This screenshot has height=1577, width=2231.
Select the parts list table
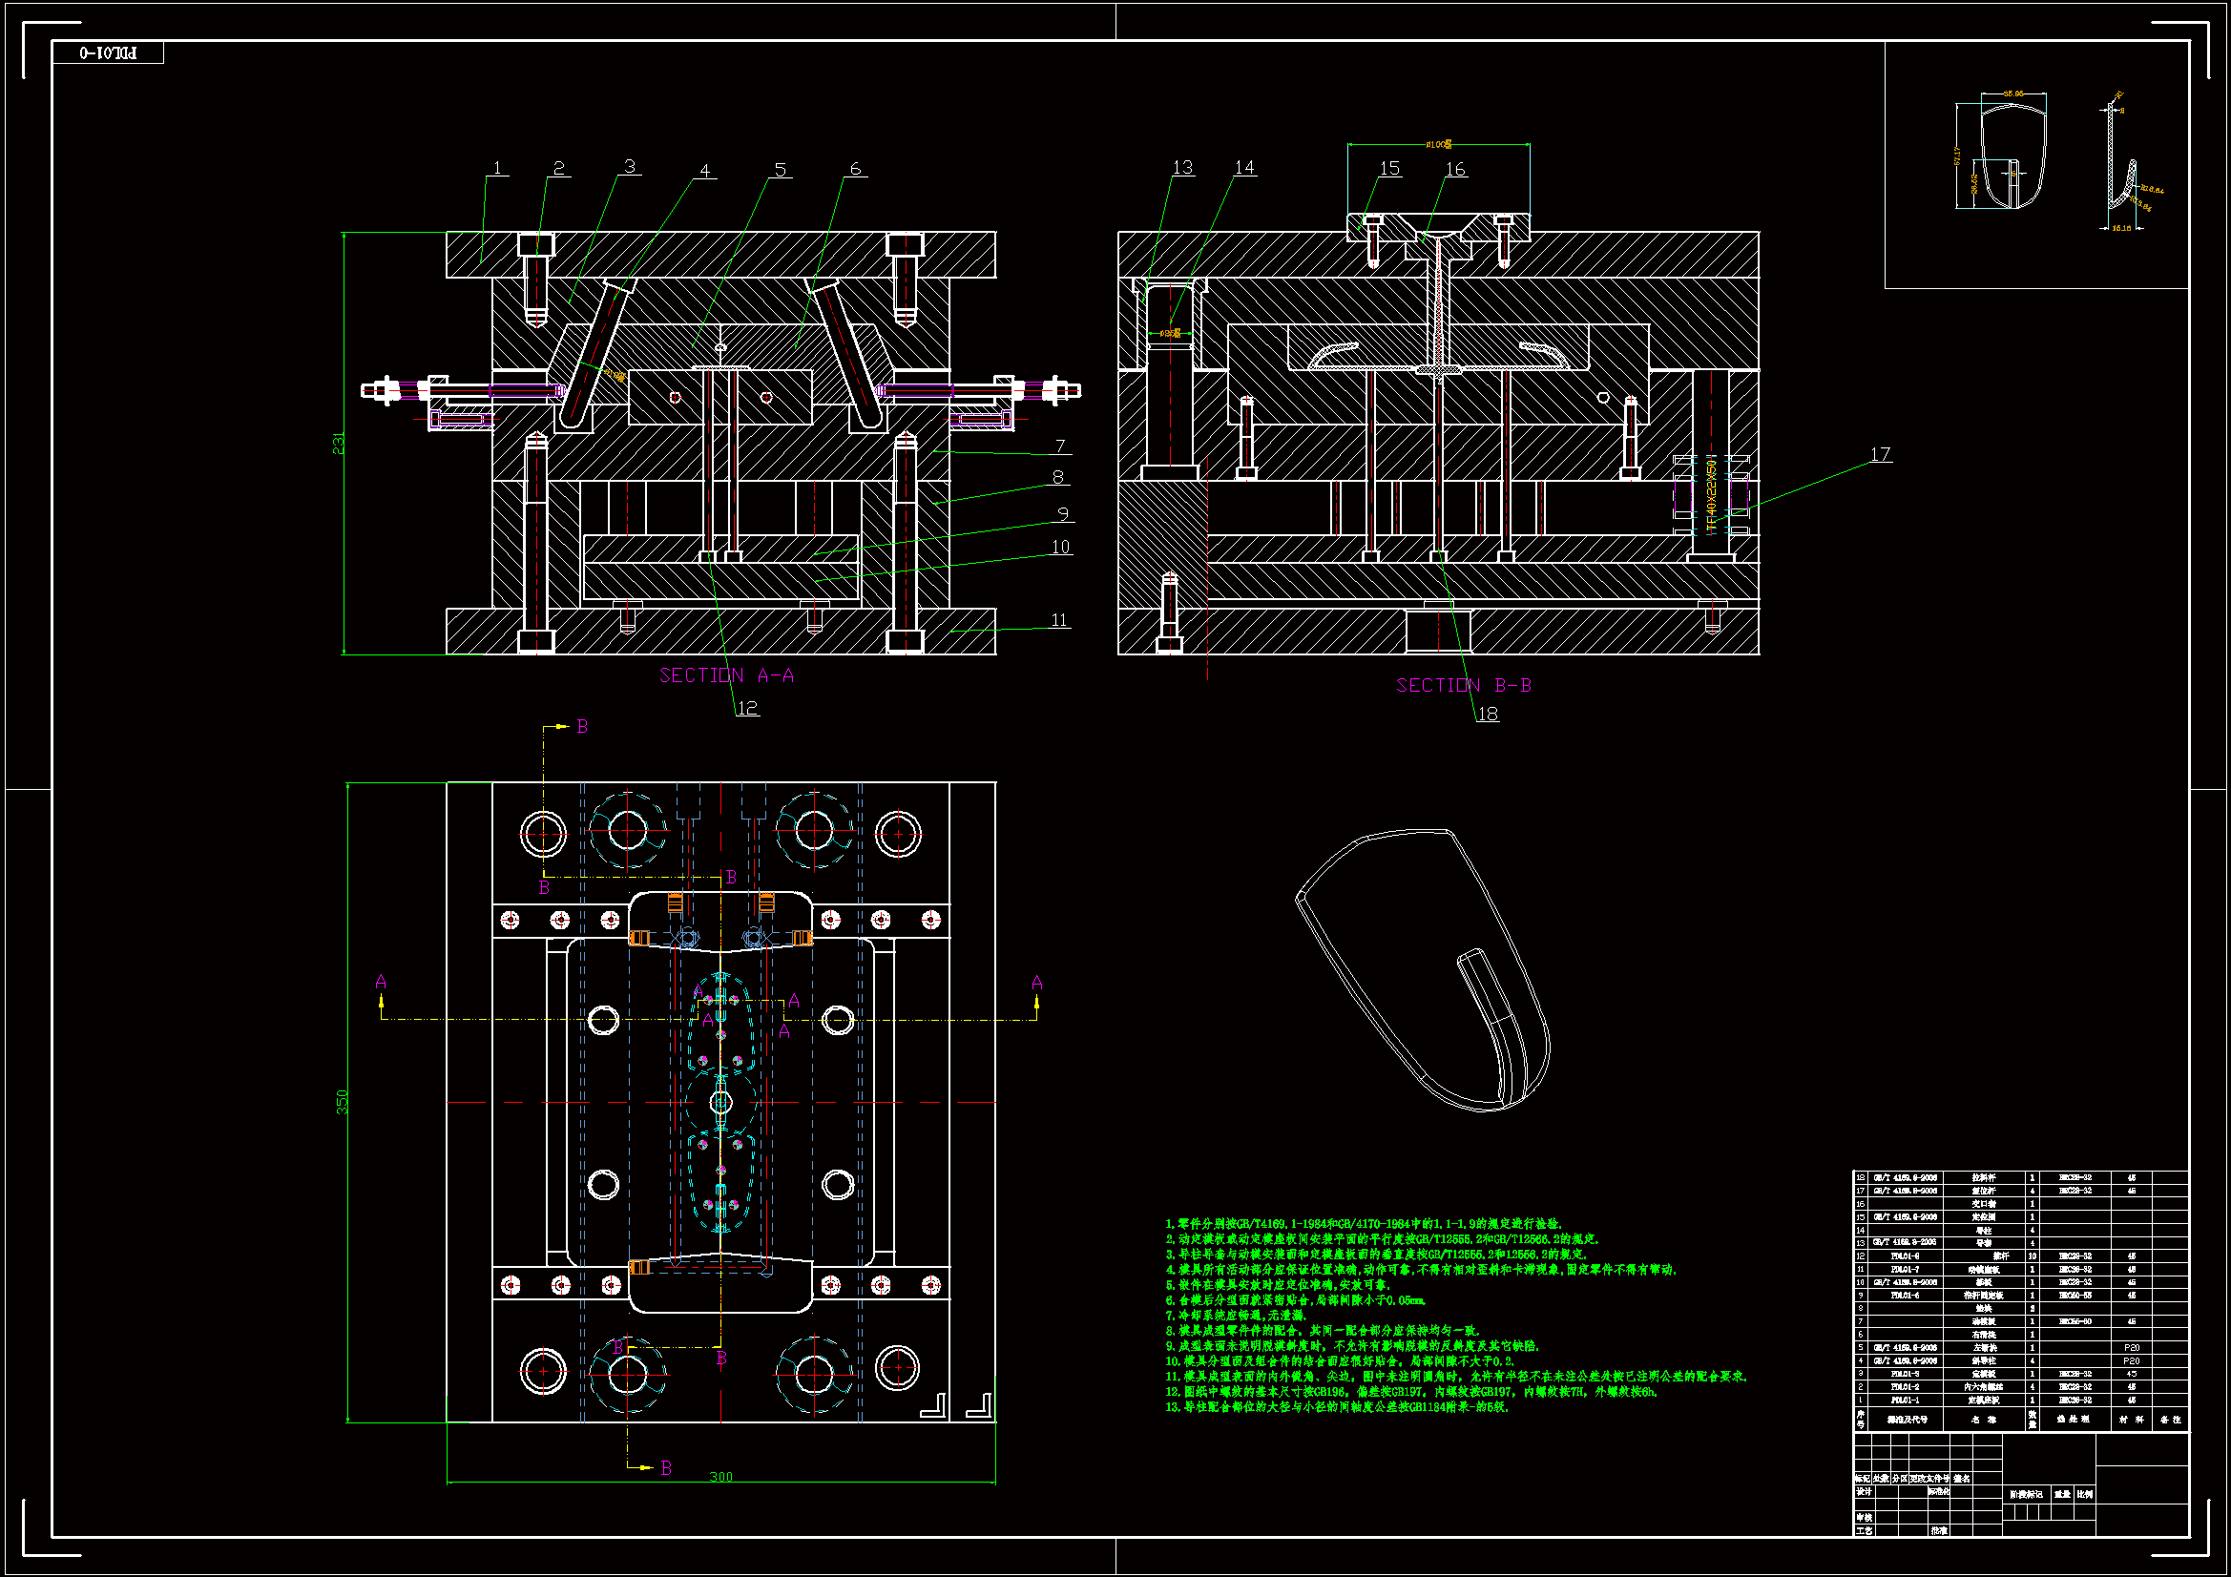pyautogui.click(x=2020, y=1301)
